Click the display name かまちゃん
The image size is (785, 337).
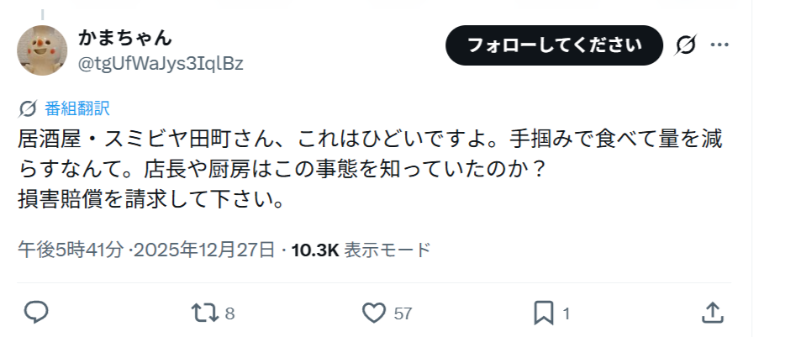click(x=124, y=37)
